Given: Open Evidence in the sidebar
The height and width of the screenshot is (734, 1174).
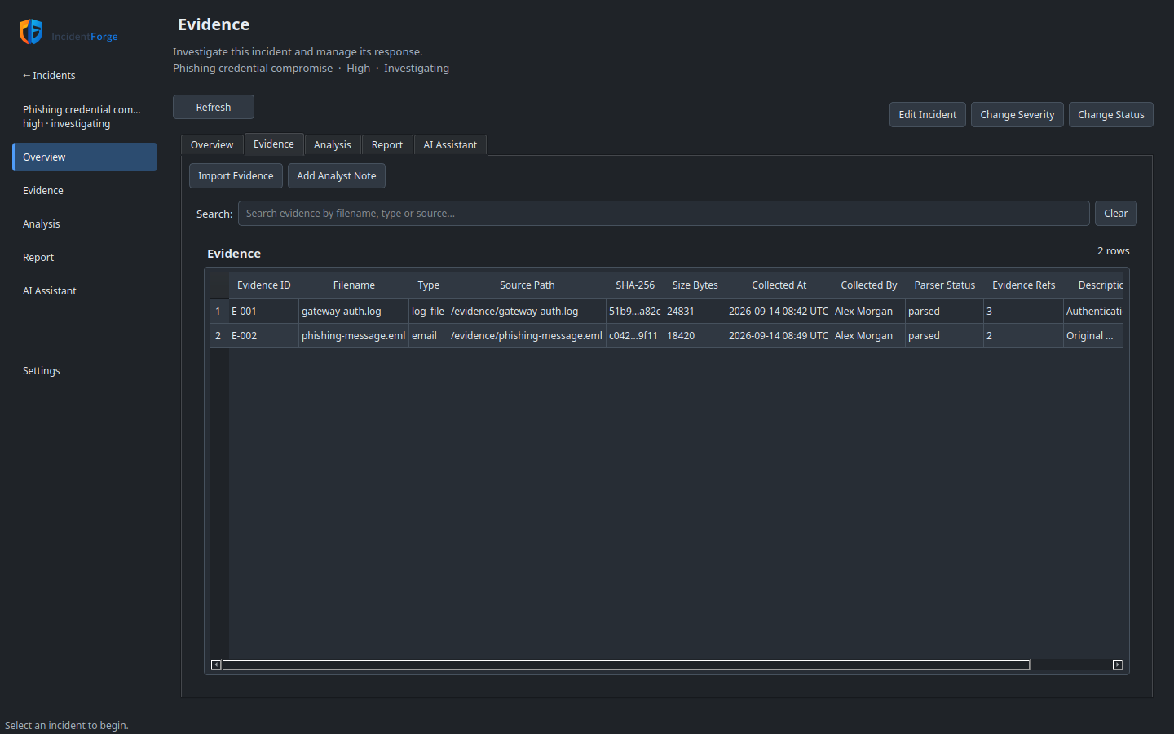Looking at the screenshot, I should [85, 190].
